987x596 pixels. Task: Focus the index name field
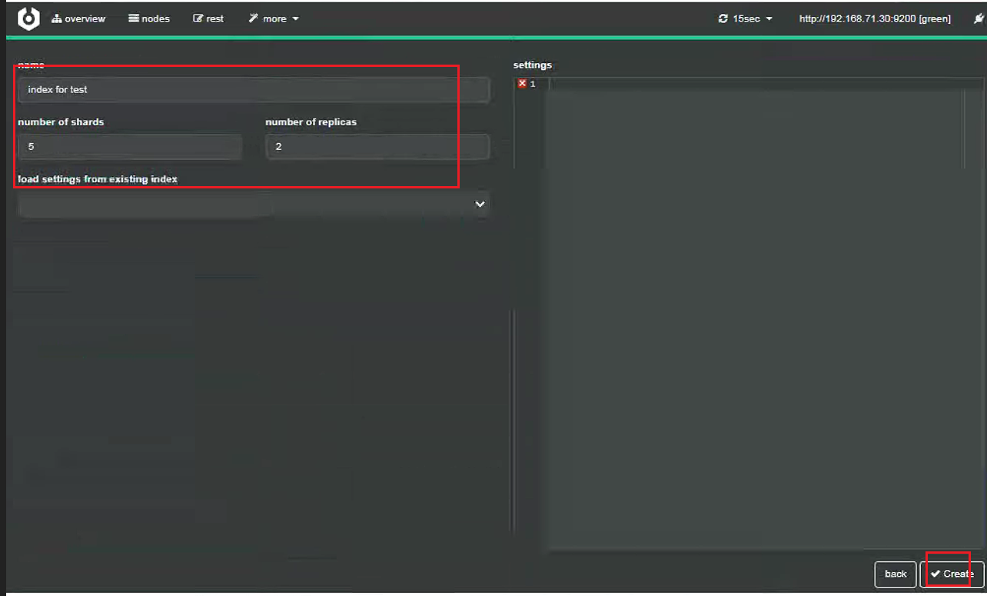(x=254, y=89)
